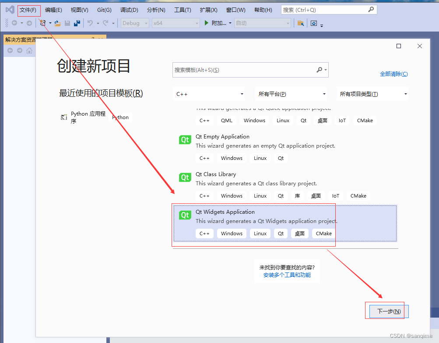Open the 工具(T) menu
This screenshot has width=439, height=343.
(x=183, y=10)
